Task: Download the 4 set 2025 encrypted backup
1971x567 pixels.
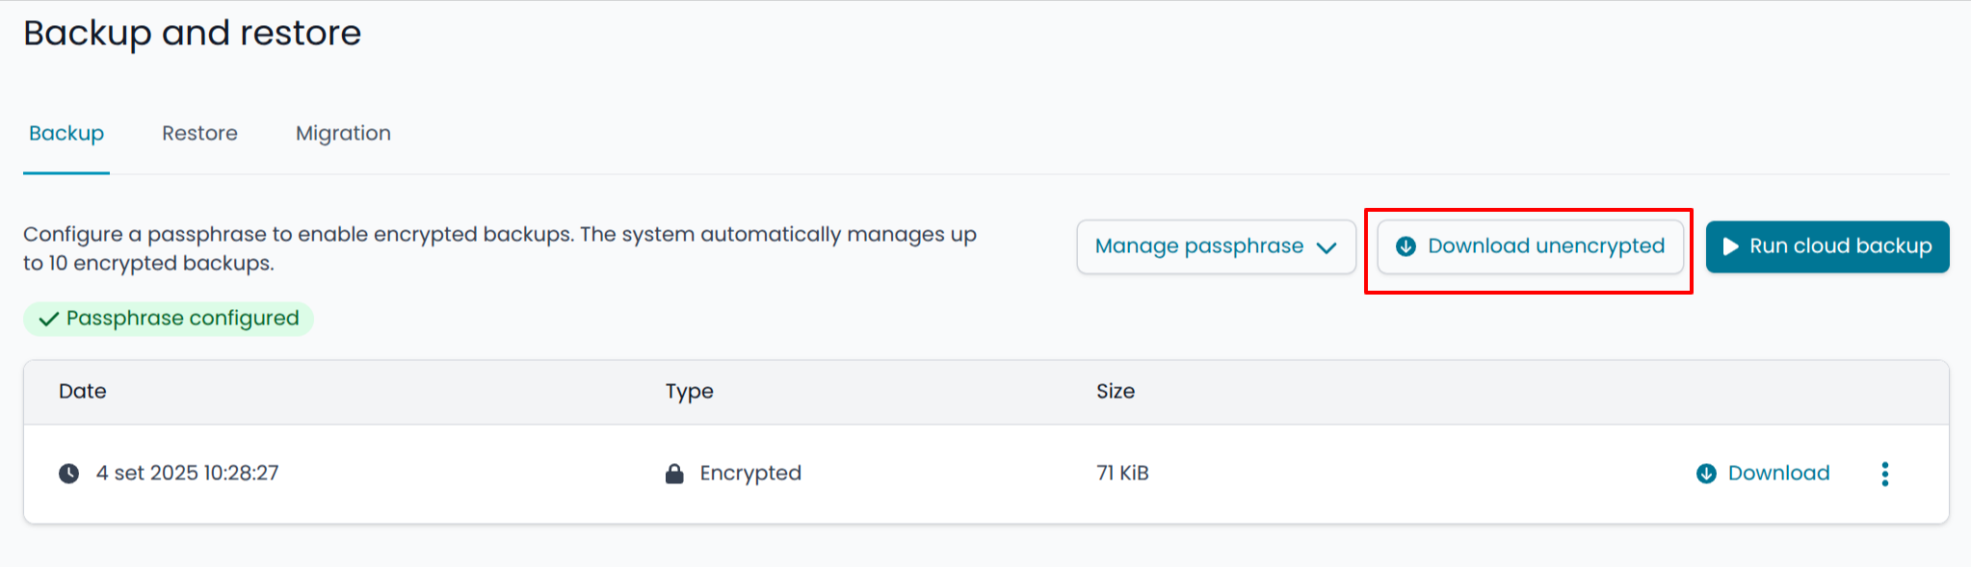Action: coord(1778,474)
